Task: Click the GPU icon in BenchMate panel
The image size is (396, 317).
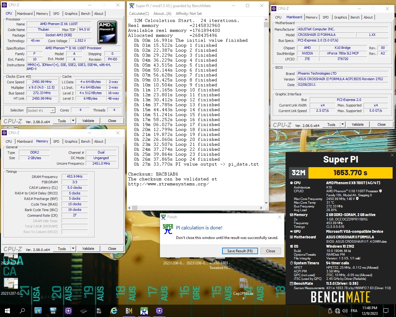Action: [291, 232]
